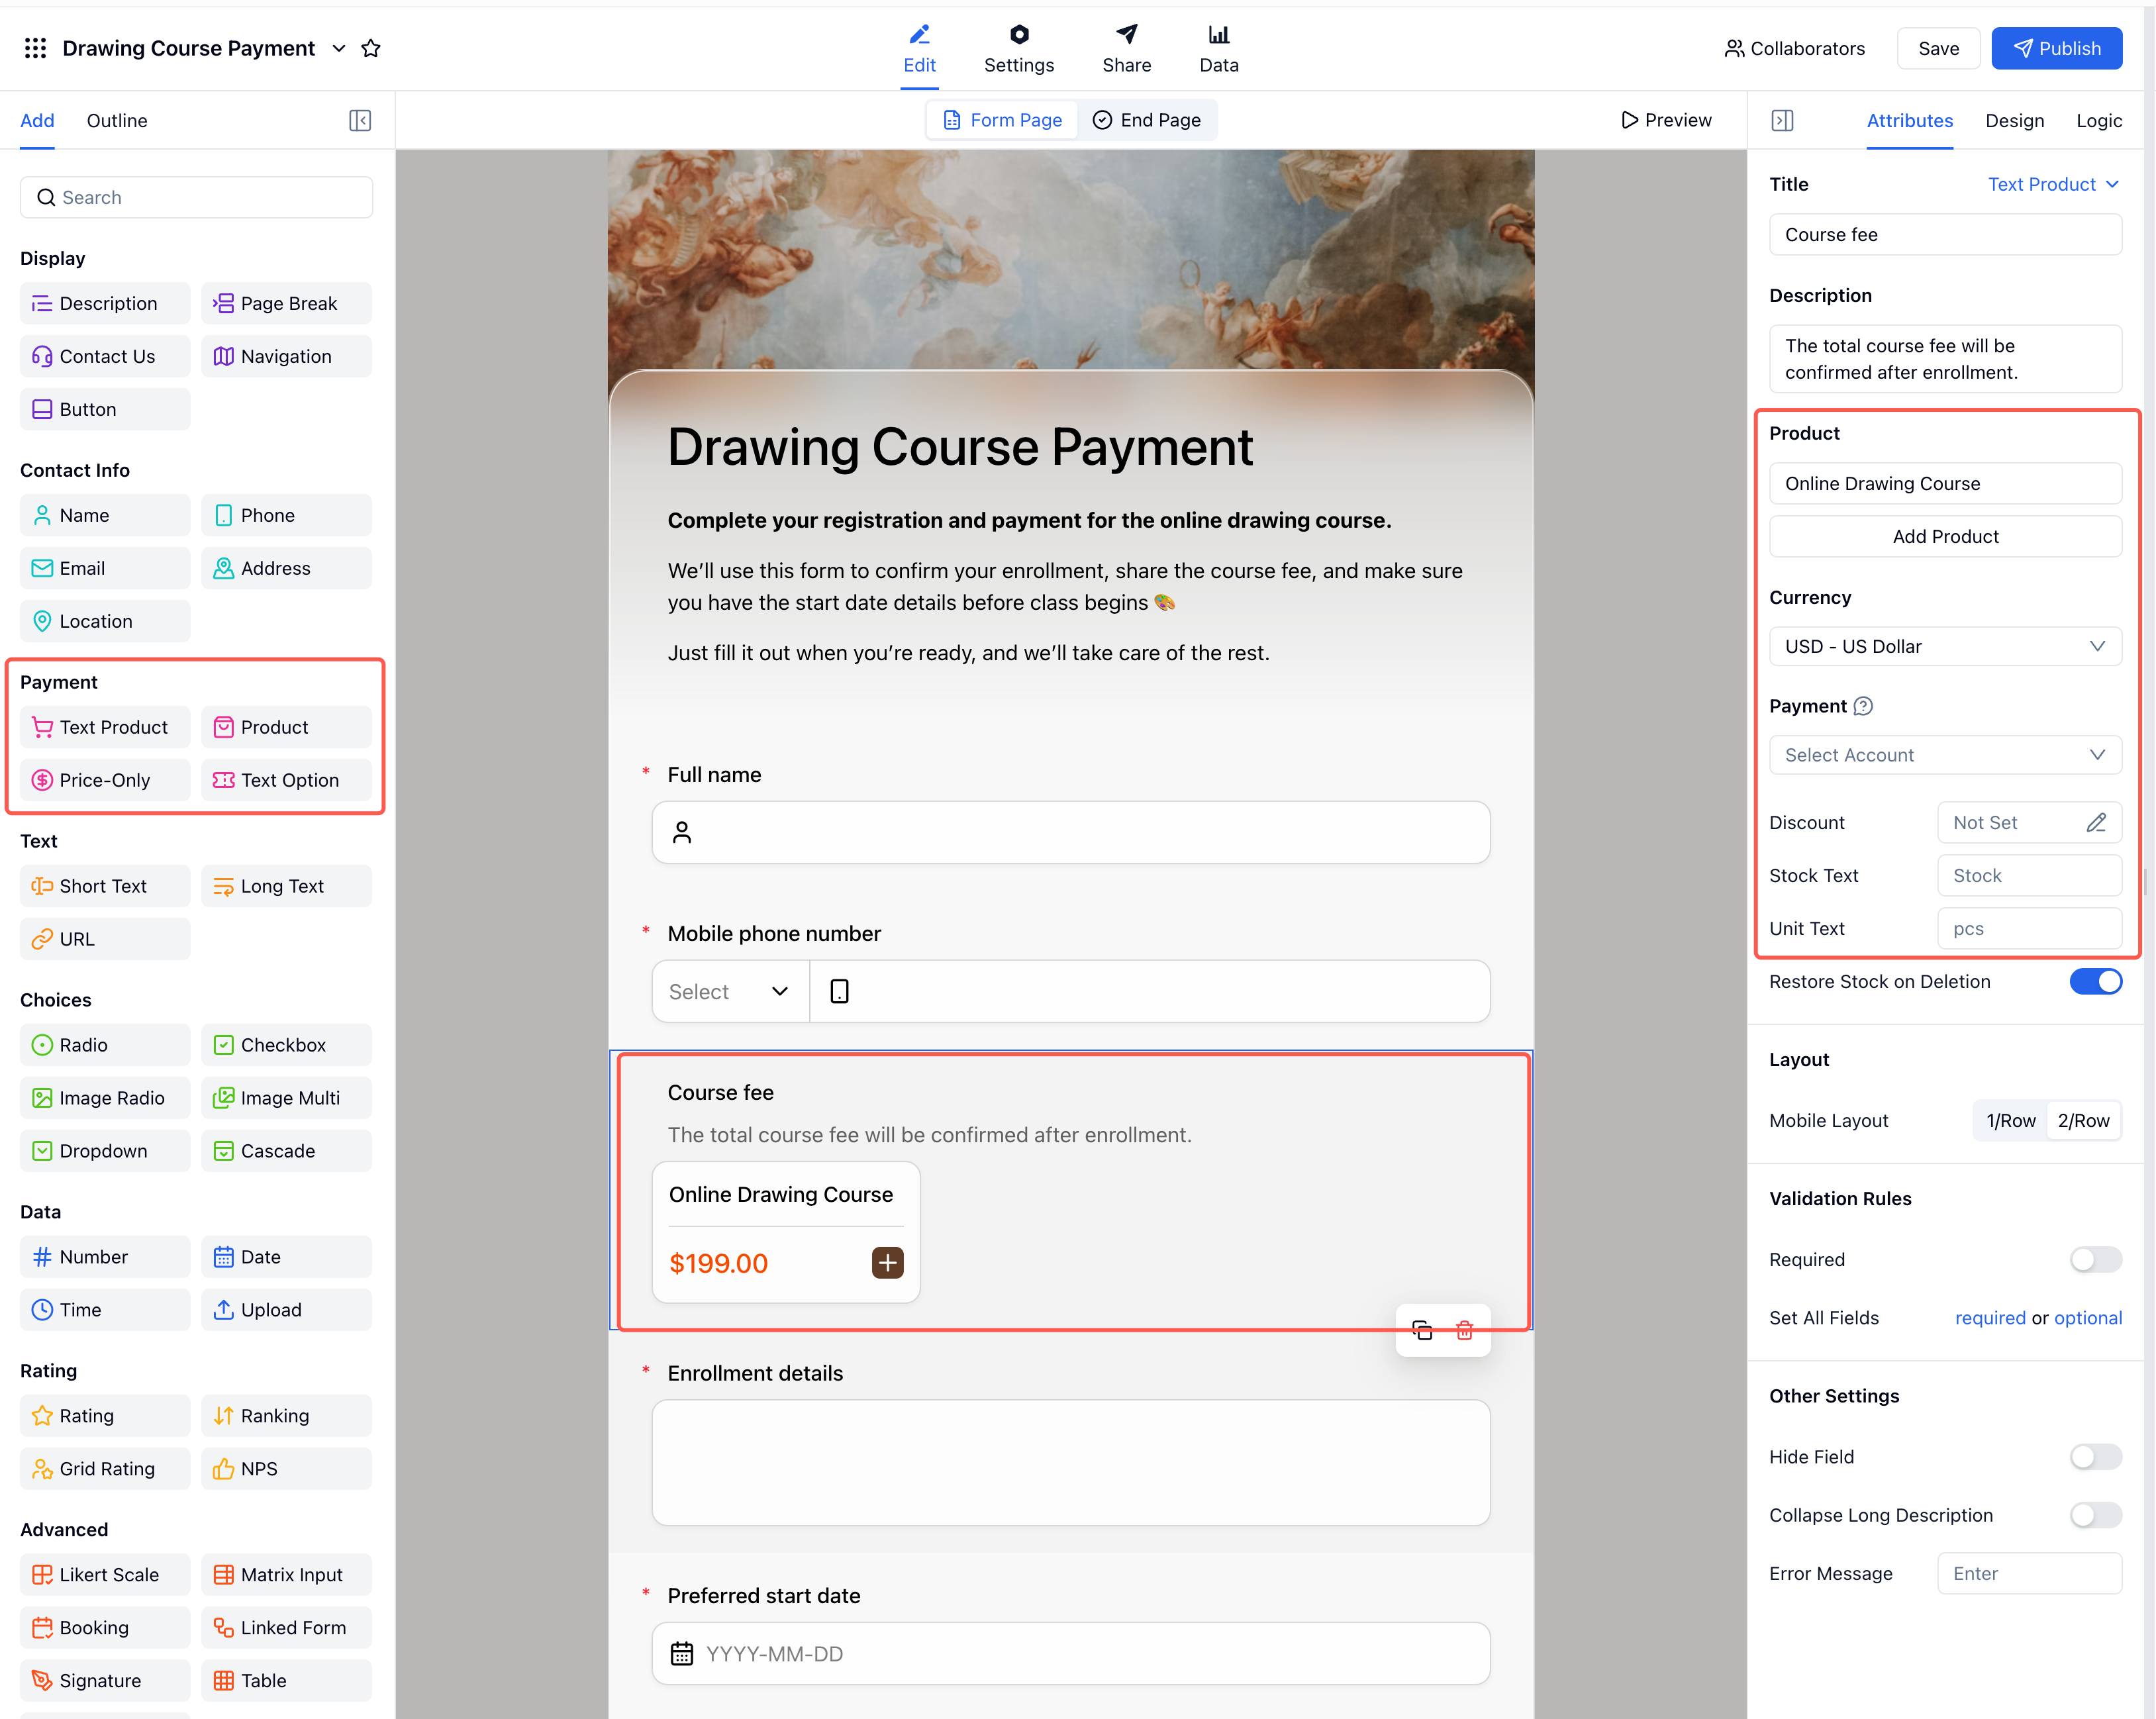Open the Data view
The image size is (2156, 1719).
pyautogui.click(x=1218, y=47)
